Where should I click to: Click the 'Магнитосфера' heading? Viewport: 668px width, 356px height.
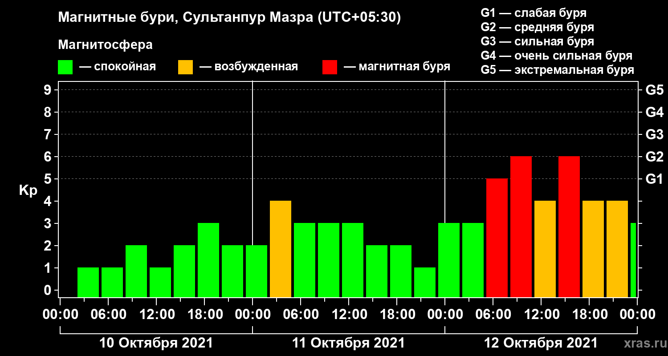(x=105, y=45)
